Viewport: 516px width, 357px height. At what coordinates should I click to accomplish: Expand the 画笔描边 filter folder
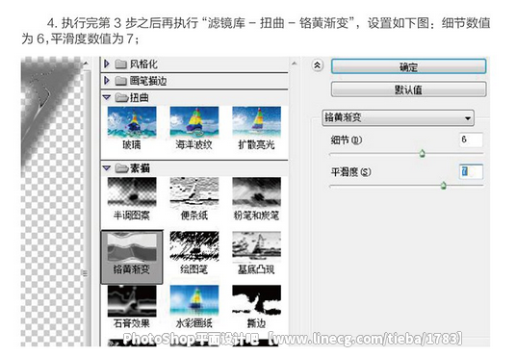pyautogui.click(x=107, y=80)
